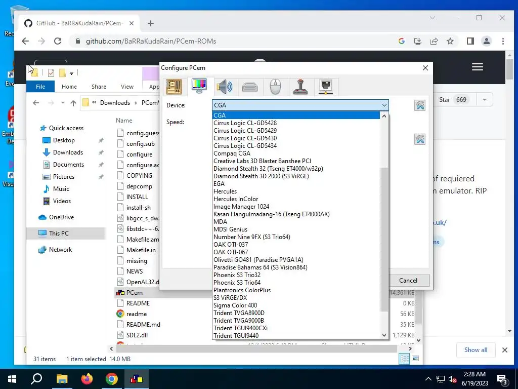Select the SDL2.dll file
Screen dimensions: 518x389
pyautogui.click(x=137, y=335)
